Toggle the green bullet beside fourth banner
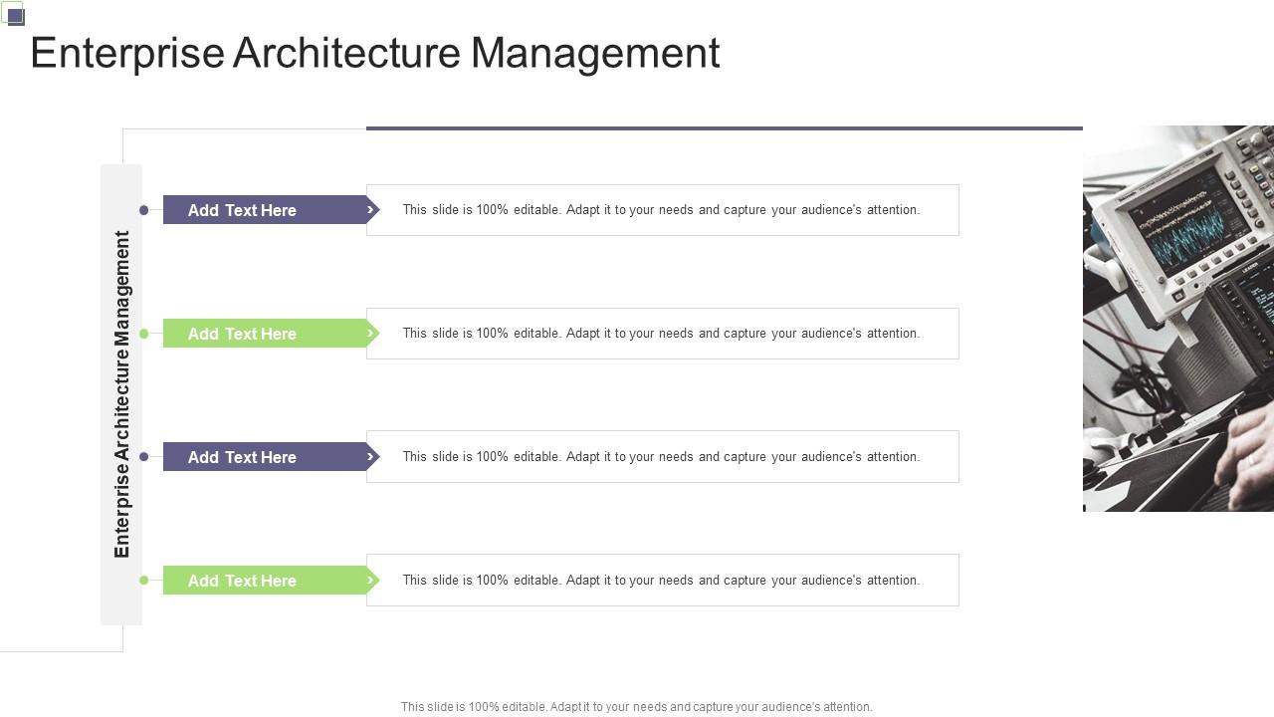The image size is (1274, 717). [143, 580]
